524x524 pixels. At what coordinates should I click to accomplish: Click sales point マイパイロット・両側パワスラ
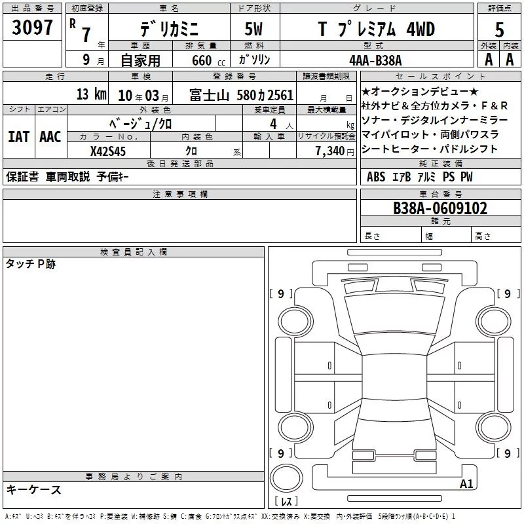tap(430, 134)
